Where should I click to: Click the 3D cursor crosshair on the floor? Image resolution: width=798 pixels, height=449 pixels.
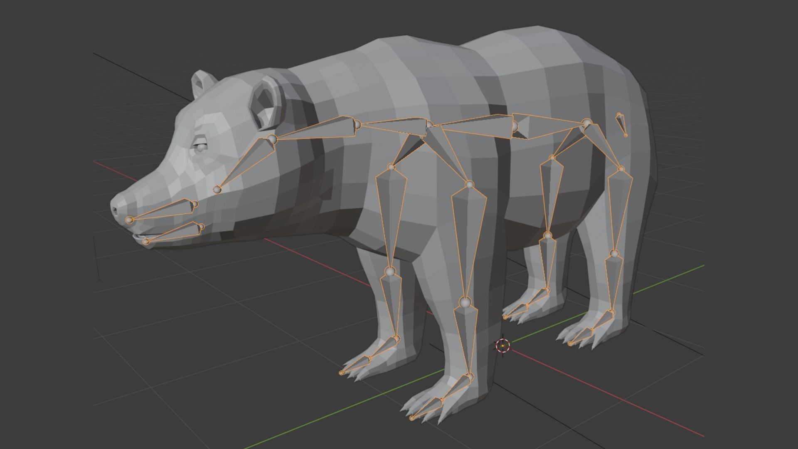503,345
